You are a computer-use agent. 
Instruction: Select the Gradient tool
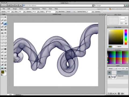pyautogui.click(x=2, y=30)
